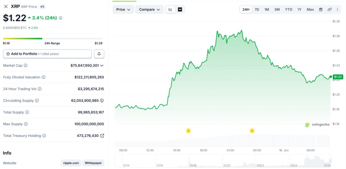Click the green $1.22 current price tag

coord(338,77)
